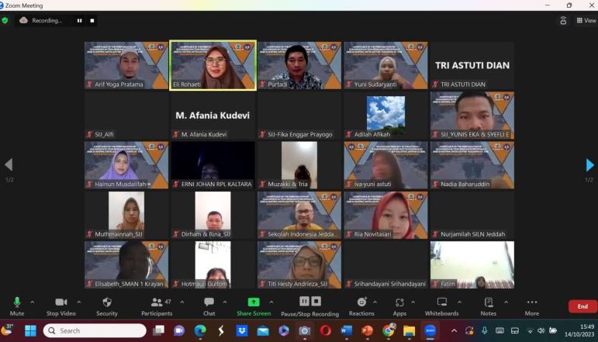Open the More options menu
This screenshot has height=342, width=598.
coord(531,302)
